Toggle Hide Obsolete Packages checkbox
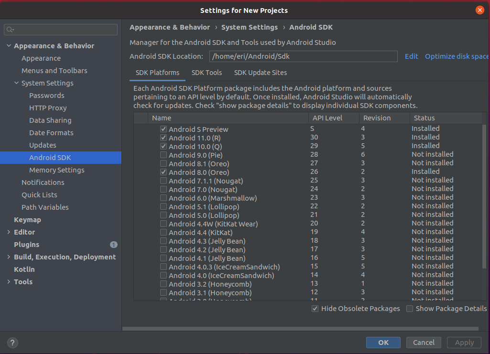This screenshot has height=354, width=490. [315, 309]
